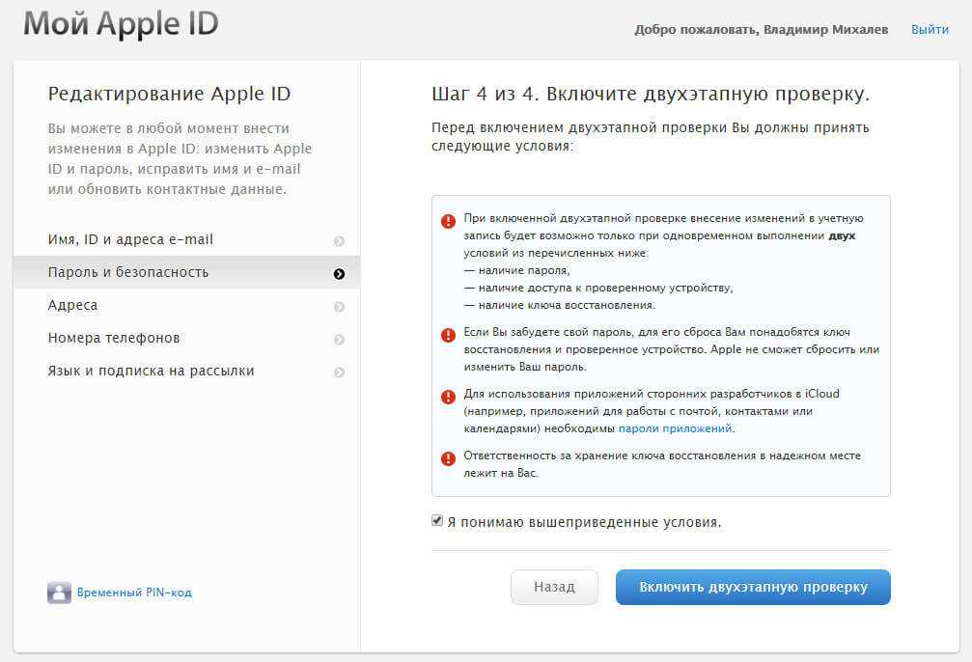
Task: Open Пароль и безопасность section
Action: coord(186,272)
